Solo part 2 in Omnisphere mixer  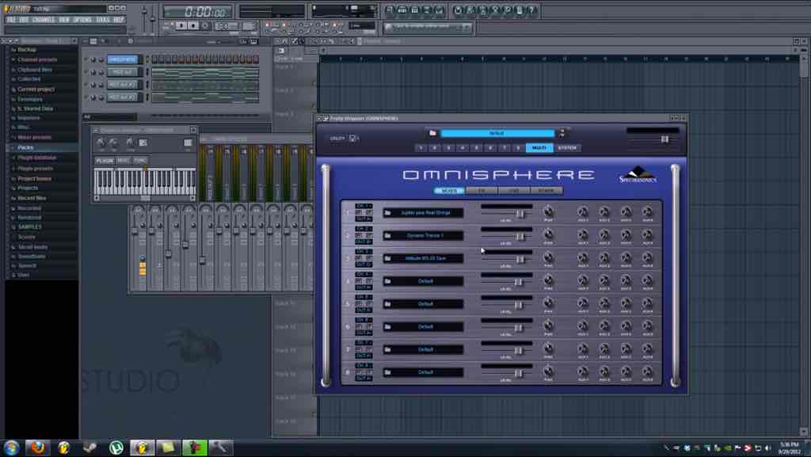(368, 235)
